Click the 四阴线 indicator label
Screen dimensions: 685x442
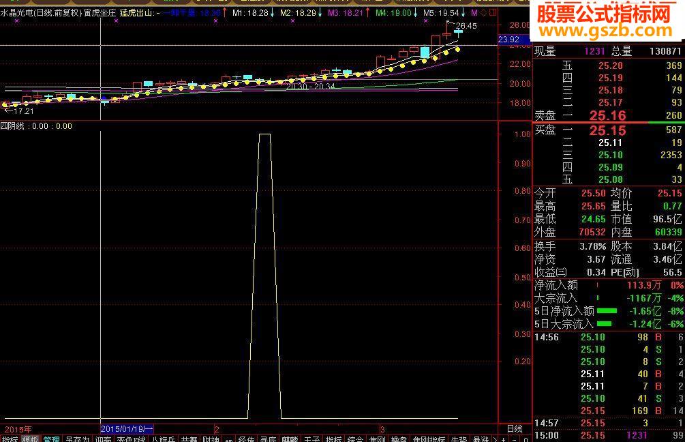pyautogui.click(x=12, y=126)
